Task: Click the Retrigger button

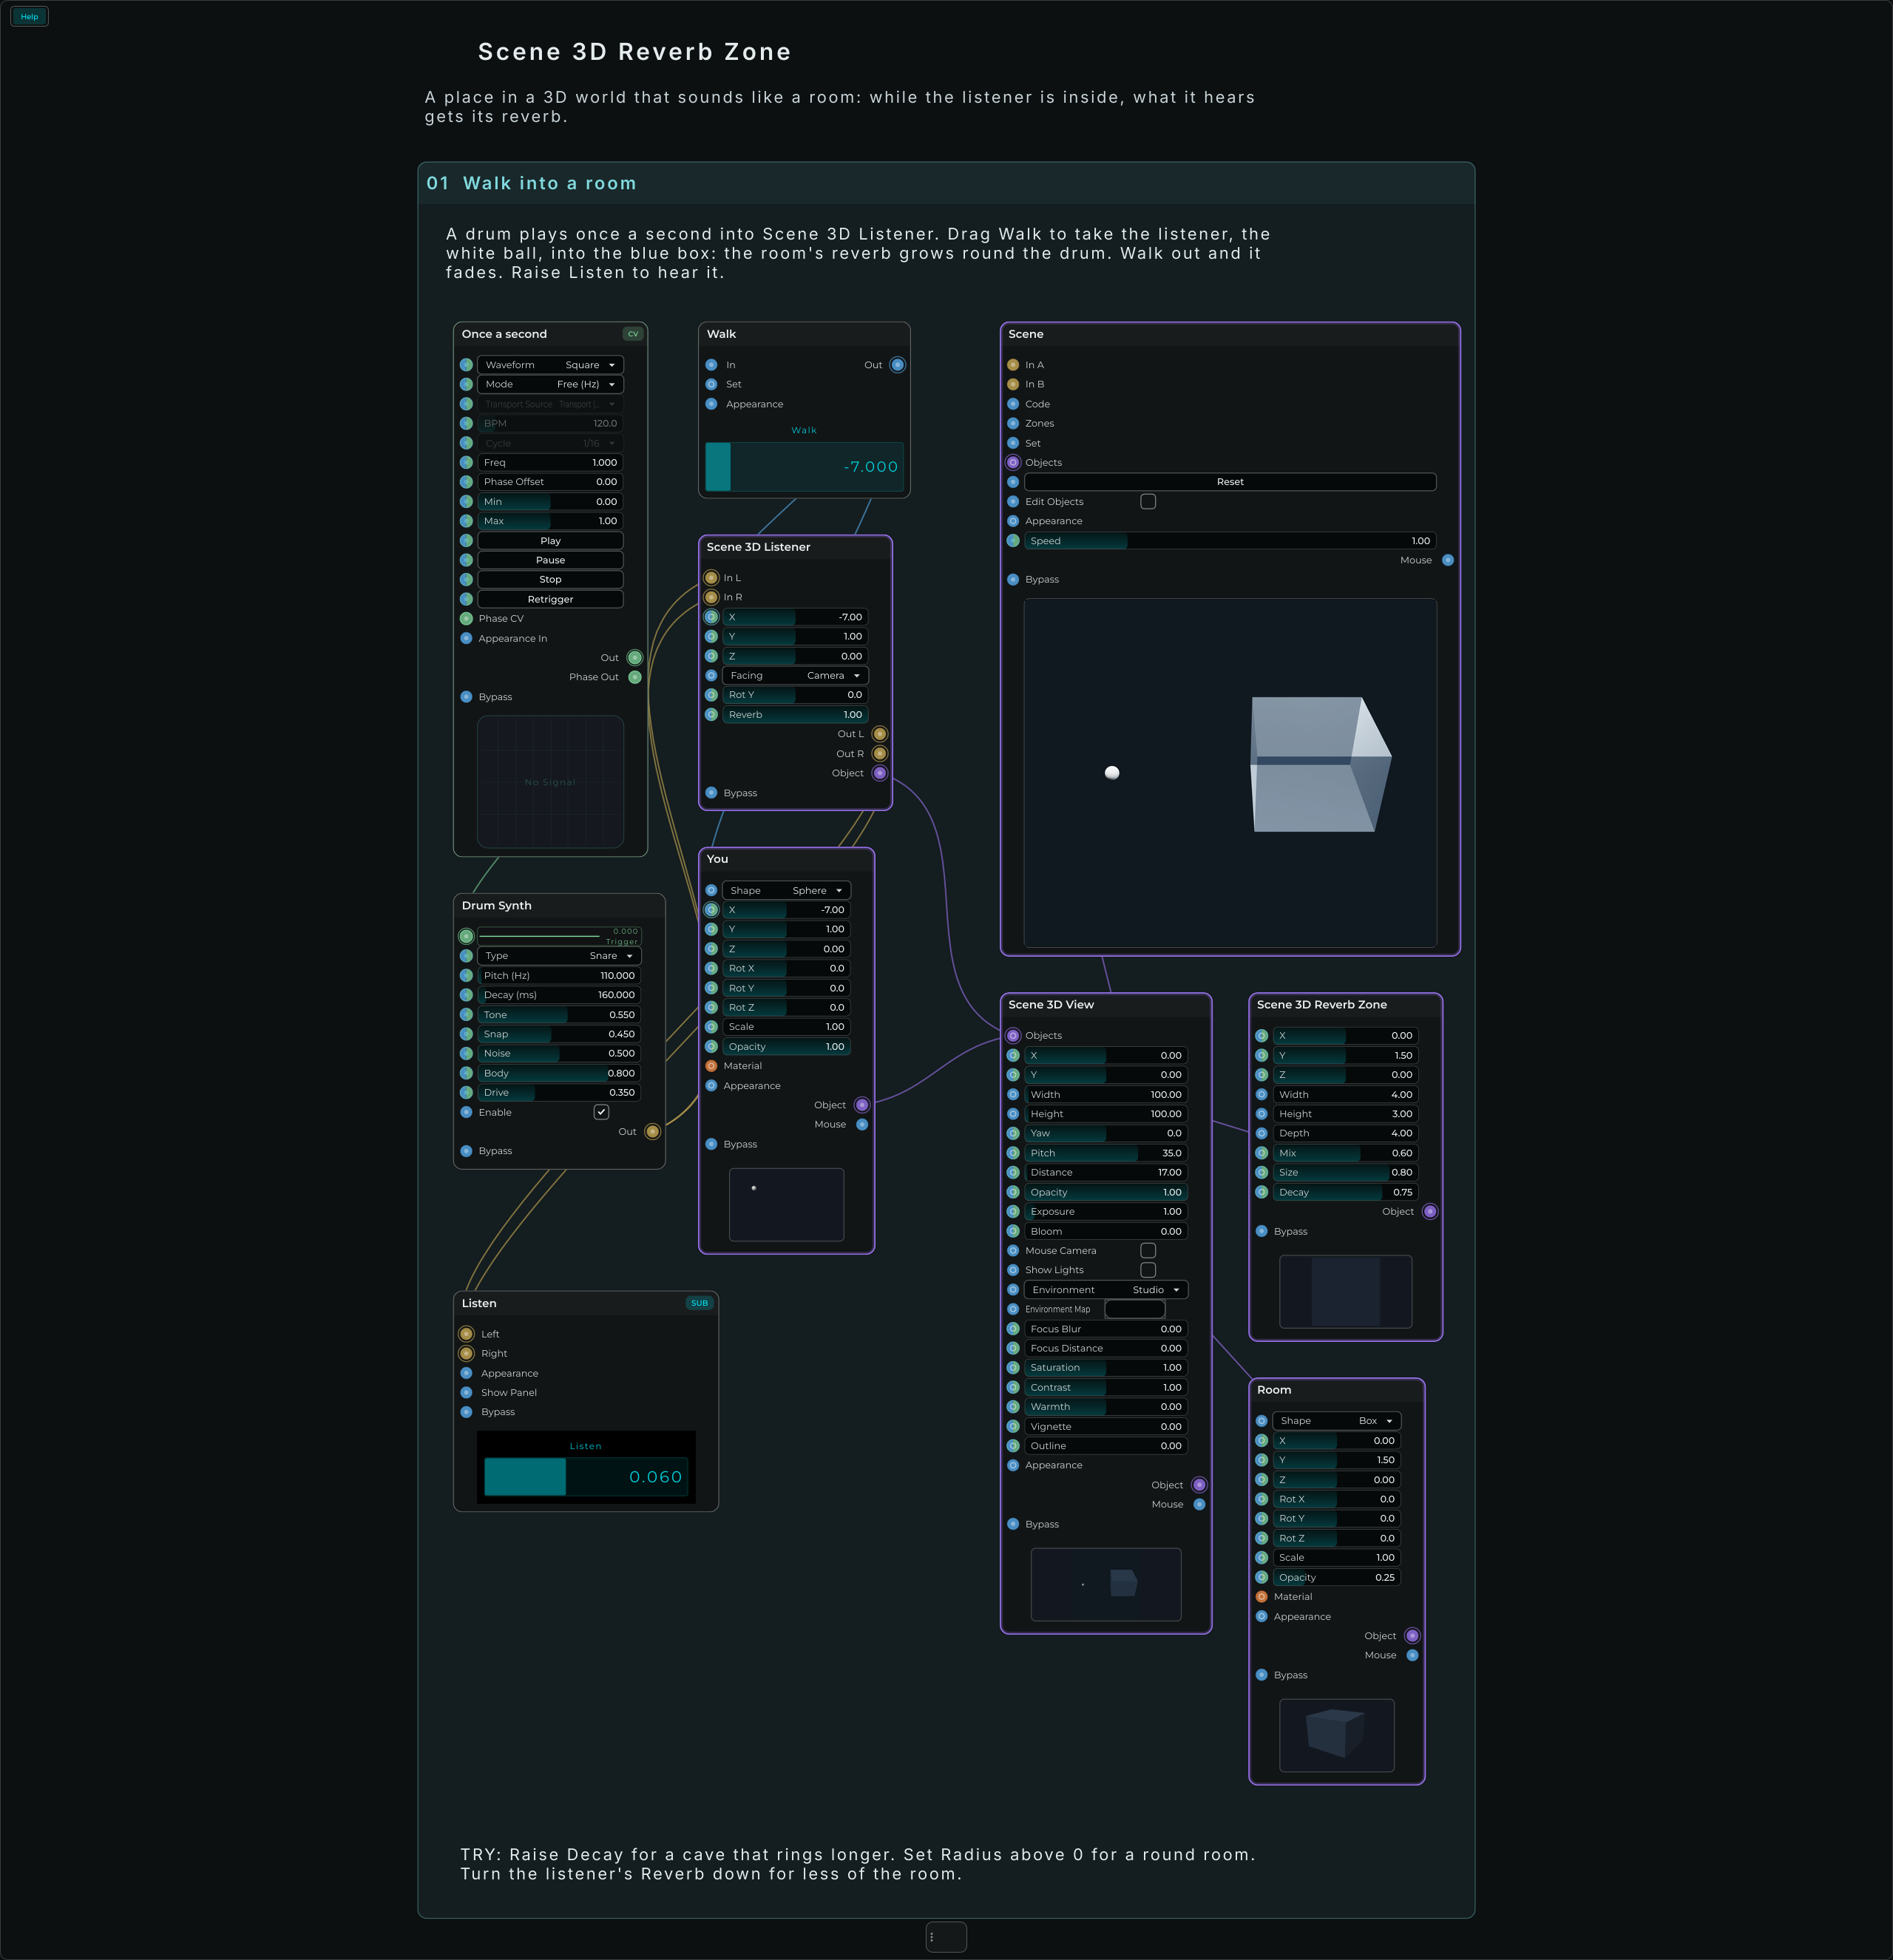Action: [550, 600]
